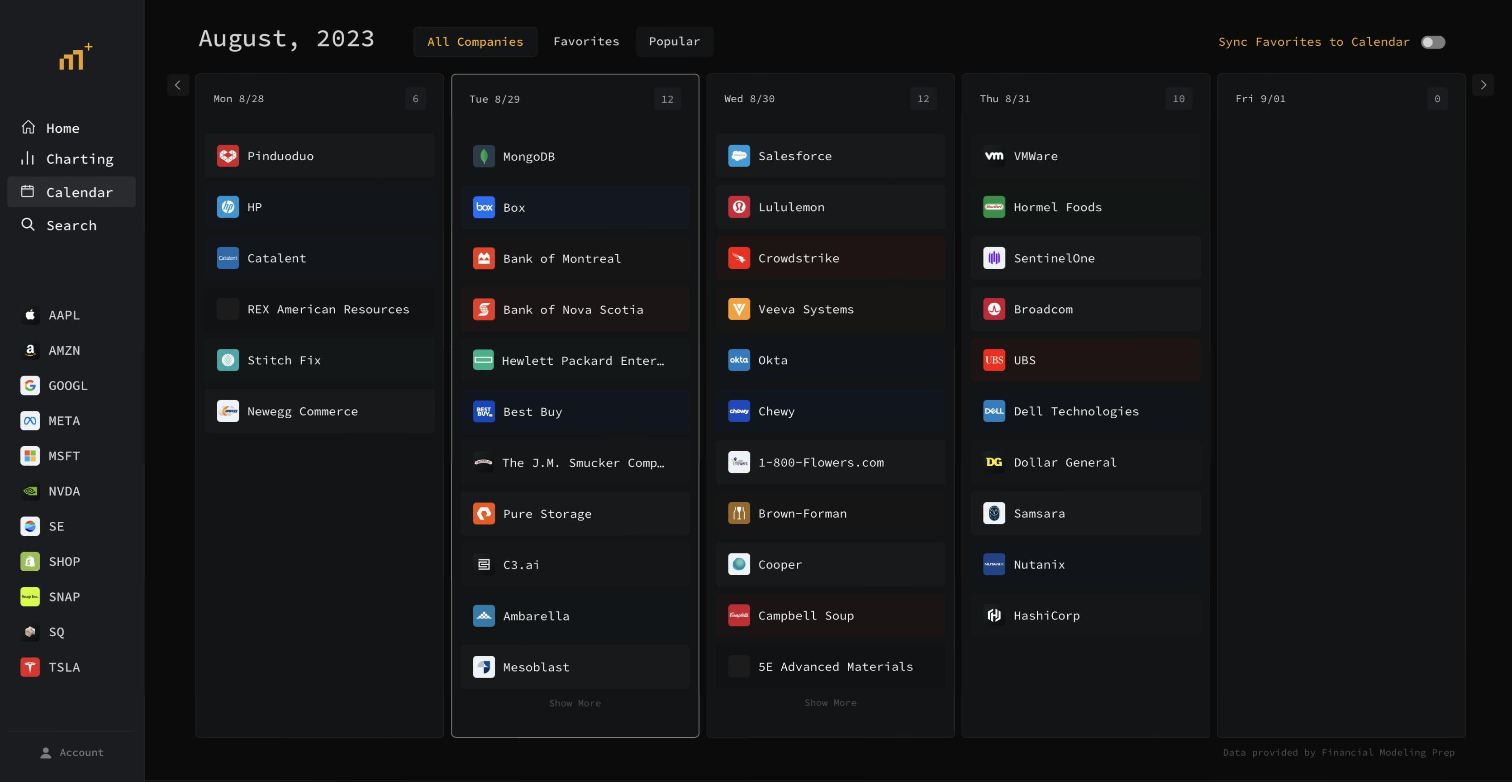Click the Pinduoduo logo icon

tap(228, 156)
